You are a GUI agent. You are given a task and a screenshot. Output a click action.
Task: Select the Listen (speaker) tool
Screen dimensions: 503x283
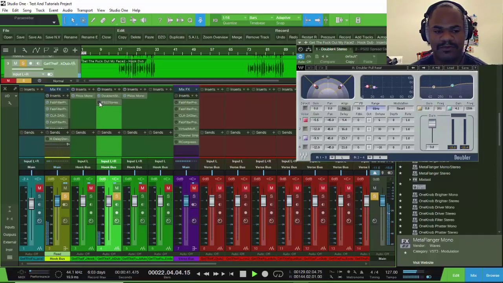(143, 20)
